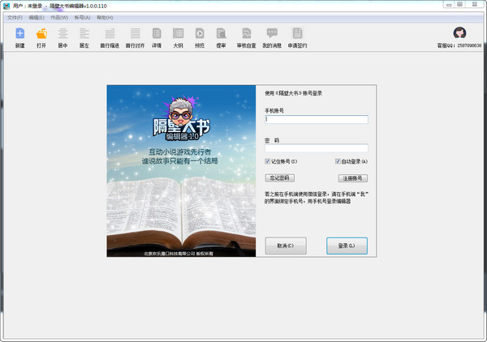Click the 忘记密码 forgot password button
Screen dimensions: 487x342
click(280, 178)
